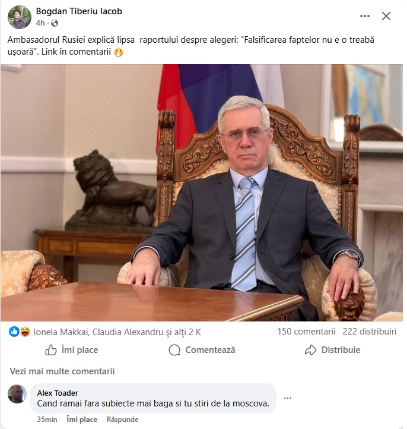Click the share arrow Distribuie icon
407x429 pixels.
(x=310, y=350)
